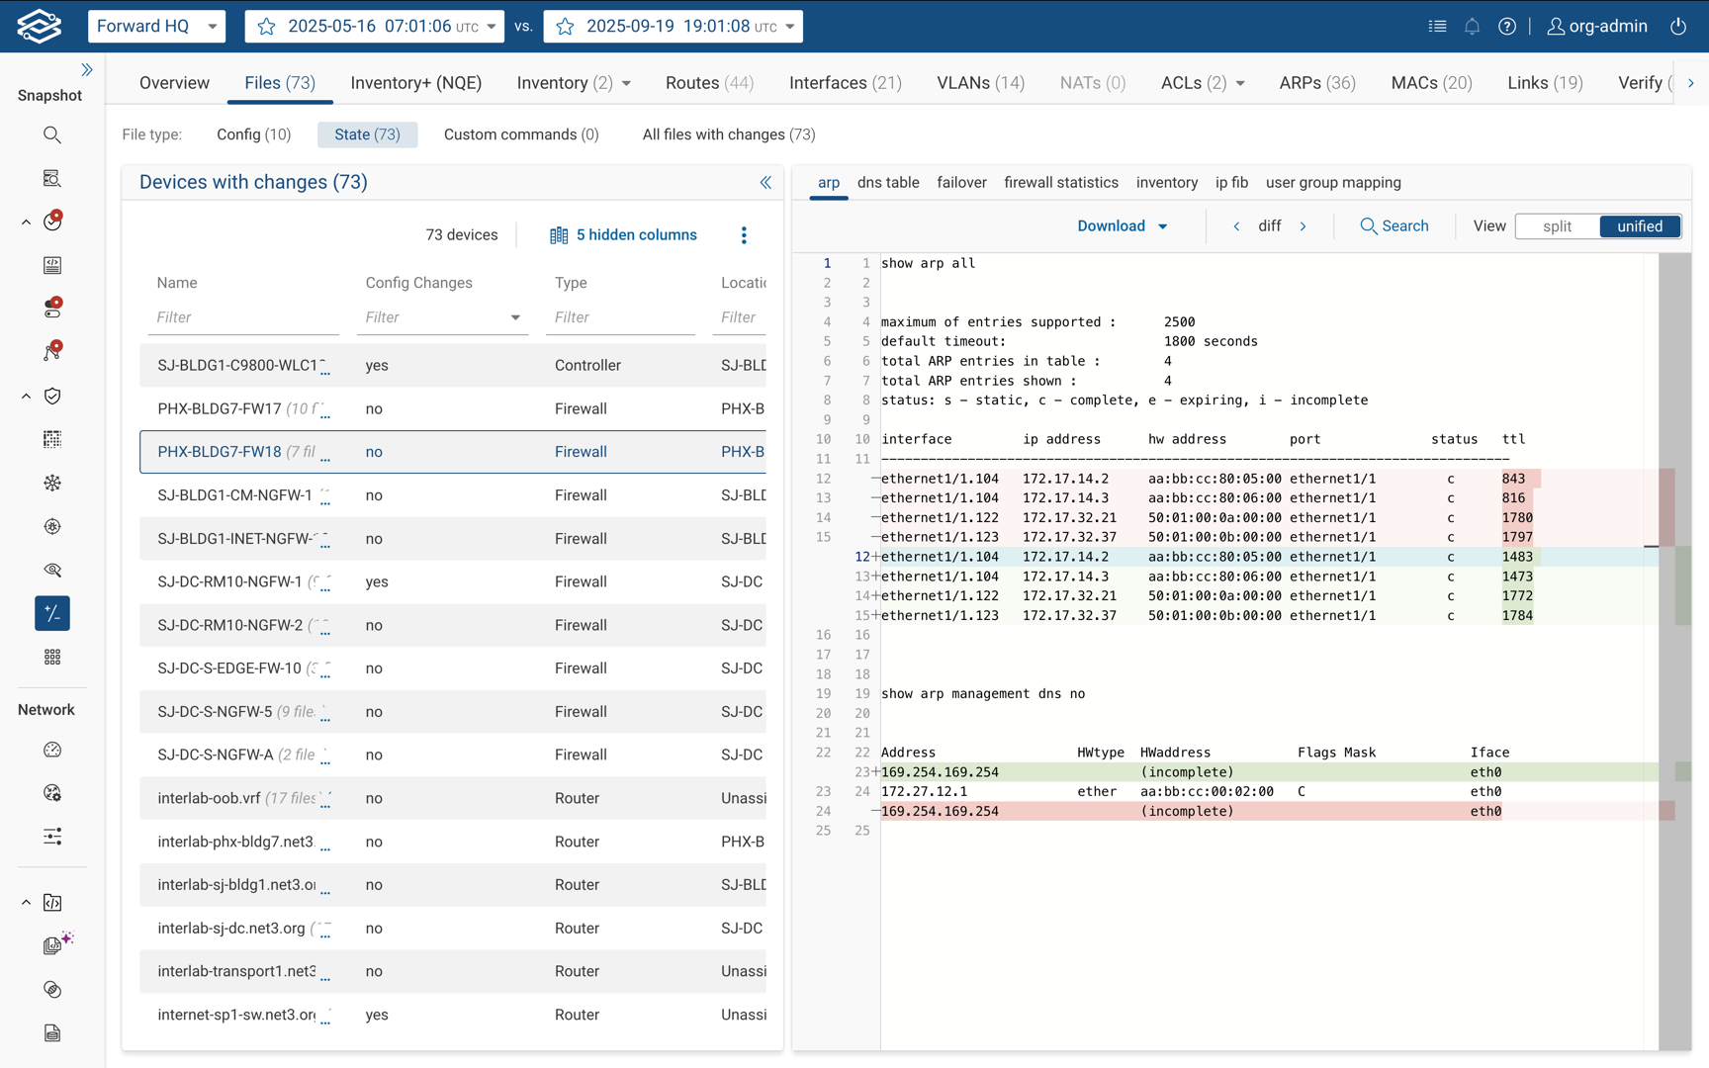Select the unified view toggle
The height and width of the screenshot is (1068, 1709).
(1639, 226)
